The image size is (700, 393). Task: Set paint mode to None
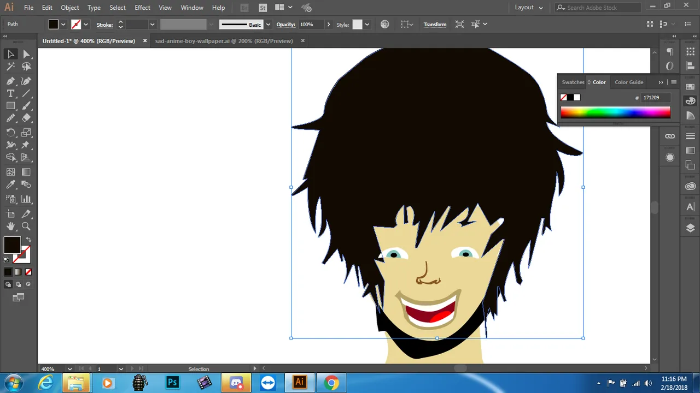pos(28,272)
